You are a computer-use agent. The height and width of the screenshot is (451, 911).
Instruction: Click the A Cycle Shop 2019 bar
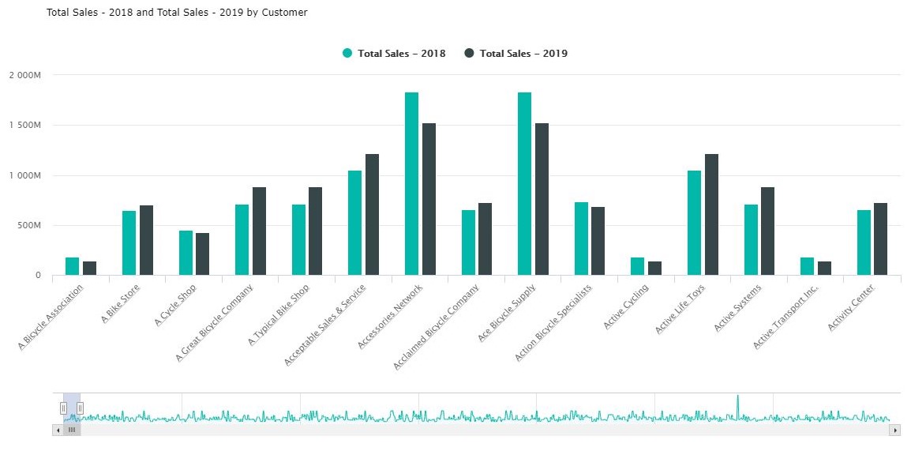click(203, 254)
